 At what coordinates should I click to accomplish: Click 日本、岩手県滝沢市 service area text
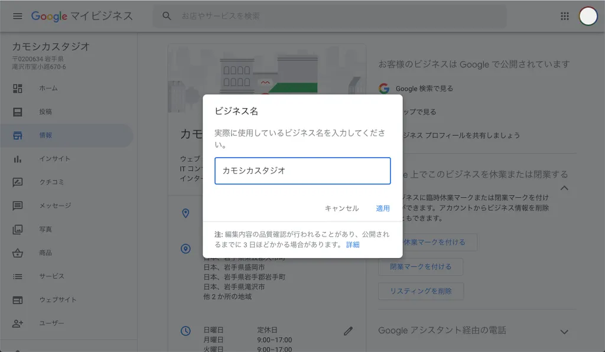234,287
